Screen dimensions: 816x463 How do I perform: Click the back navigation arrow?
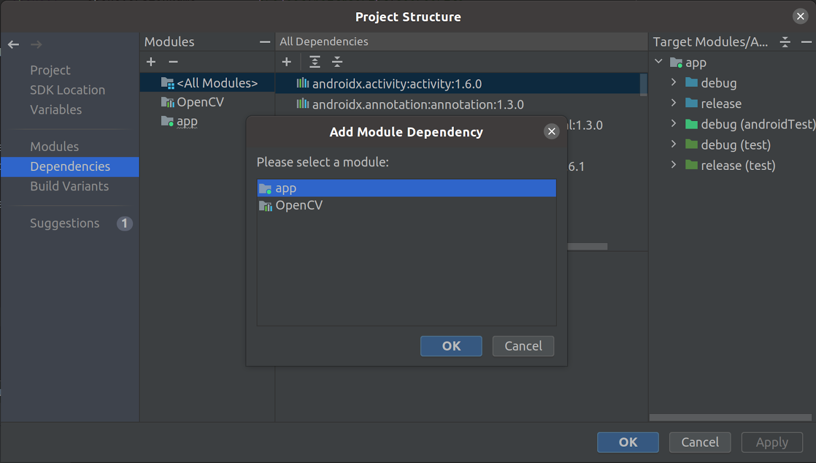(x=13, y=44)
